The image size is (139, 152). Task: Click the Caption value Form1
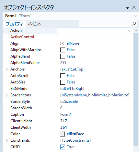pos(66,114)
